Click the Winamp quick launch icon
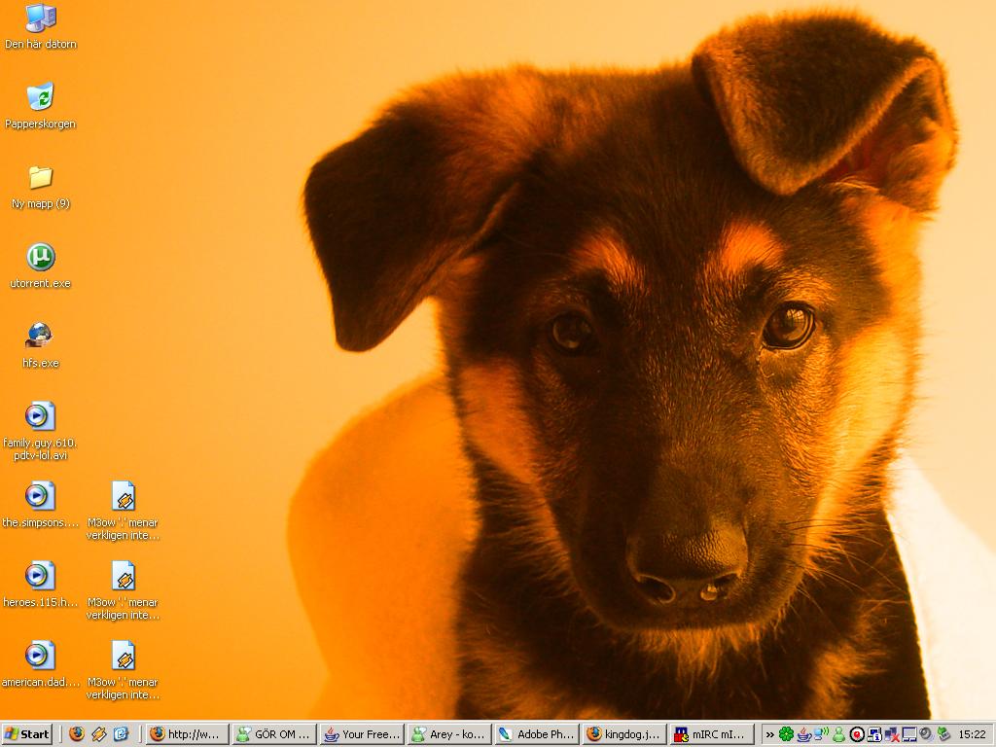 [x=98, y=734]
